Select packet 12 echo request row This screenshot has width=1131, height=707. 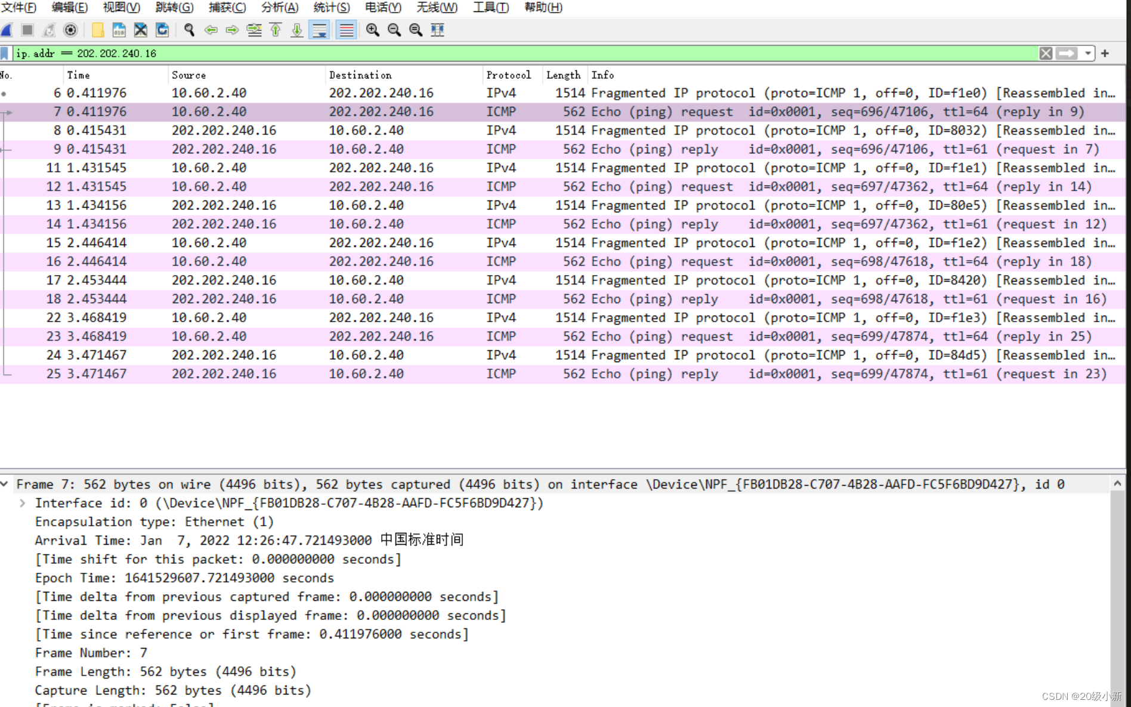pyautogui.click(x=563, y=187)
